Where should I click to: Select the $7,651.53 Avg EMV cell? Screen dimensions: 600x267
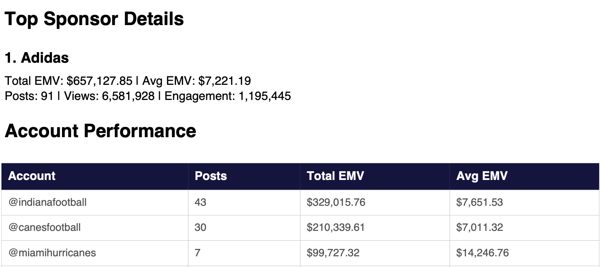(x=479, y=202)
